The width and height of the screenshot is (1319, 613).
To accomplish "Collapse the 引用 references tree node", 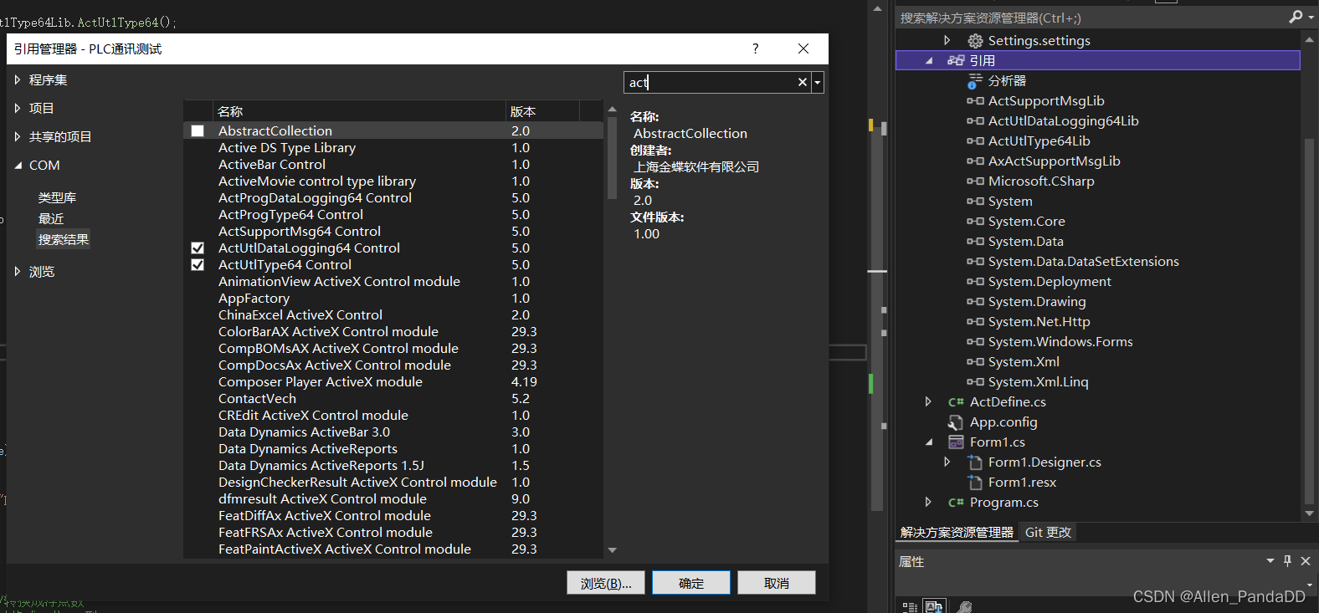I will (929, 60).
